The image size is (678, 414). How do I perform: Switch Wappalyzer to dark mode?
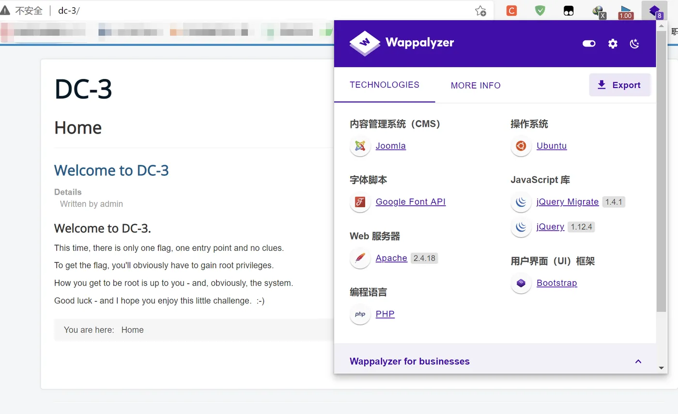point(634,44)
